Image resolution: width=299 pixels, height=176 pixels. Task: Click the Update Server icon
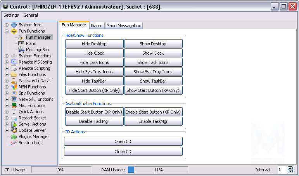14,130
